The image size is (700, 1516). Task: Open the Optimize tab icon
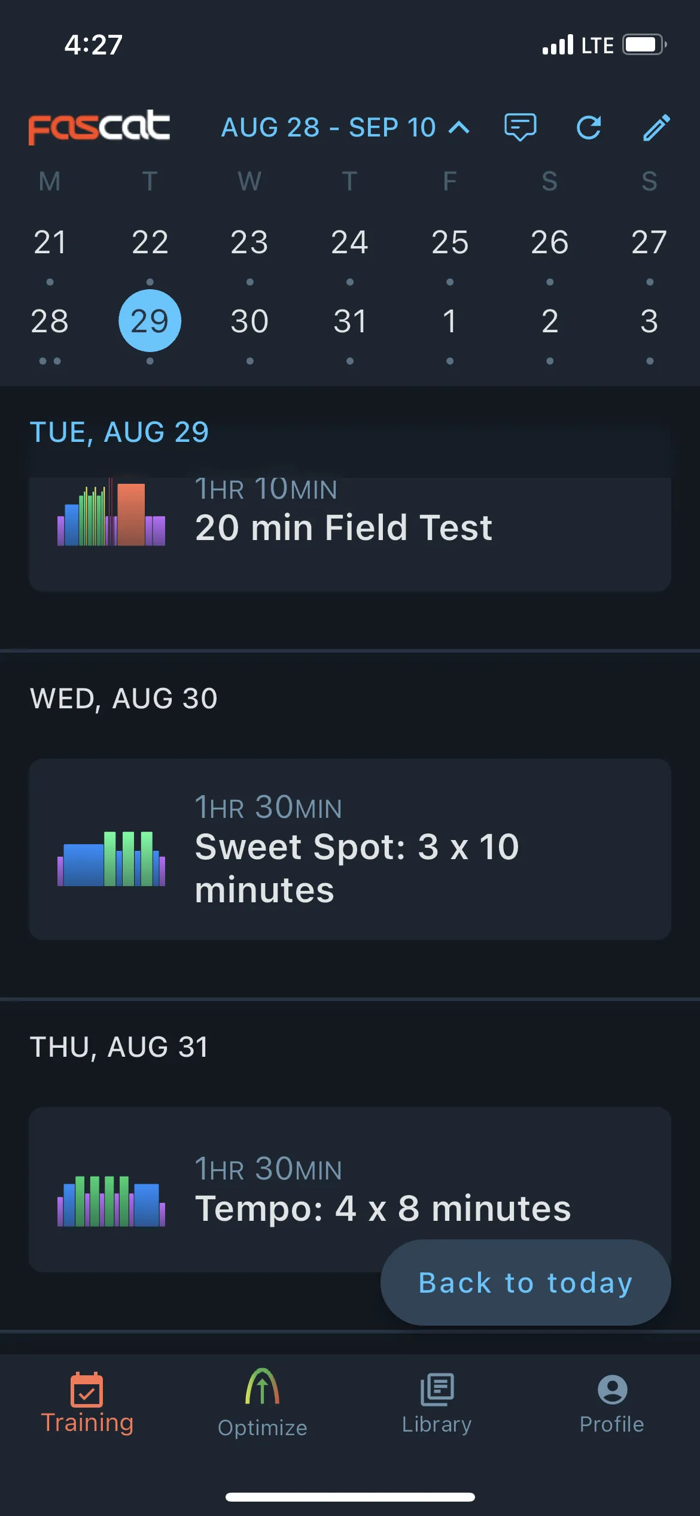click(262, 1387)
